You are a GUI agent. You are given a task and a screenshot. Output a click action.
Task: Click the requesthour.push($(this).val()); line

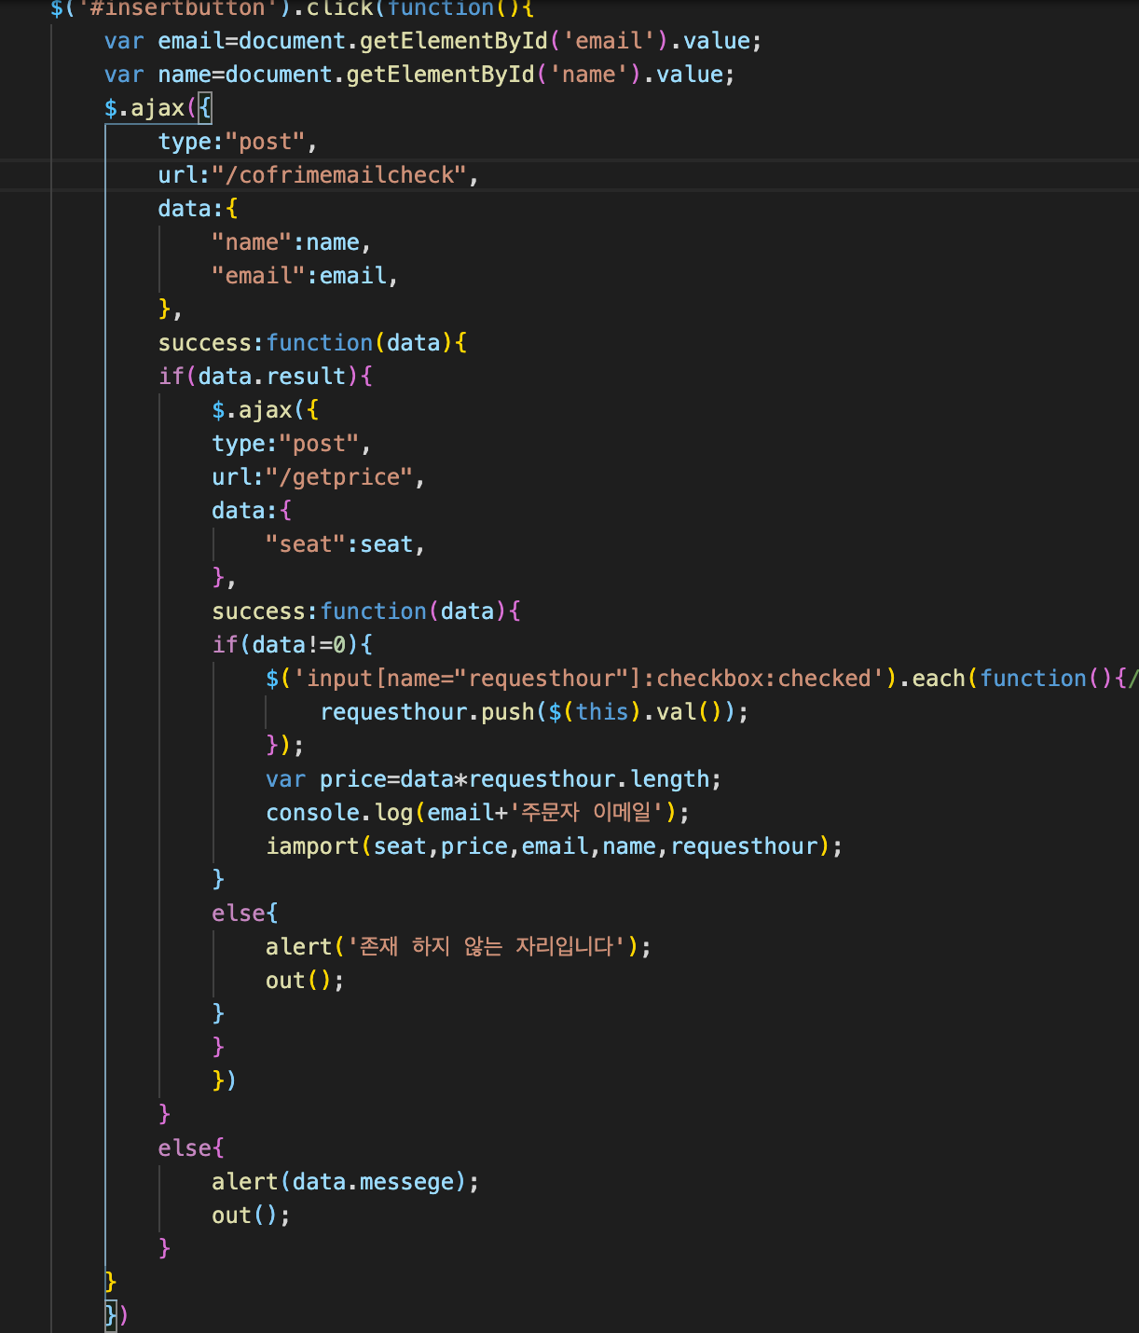[x=534, y=712]
